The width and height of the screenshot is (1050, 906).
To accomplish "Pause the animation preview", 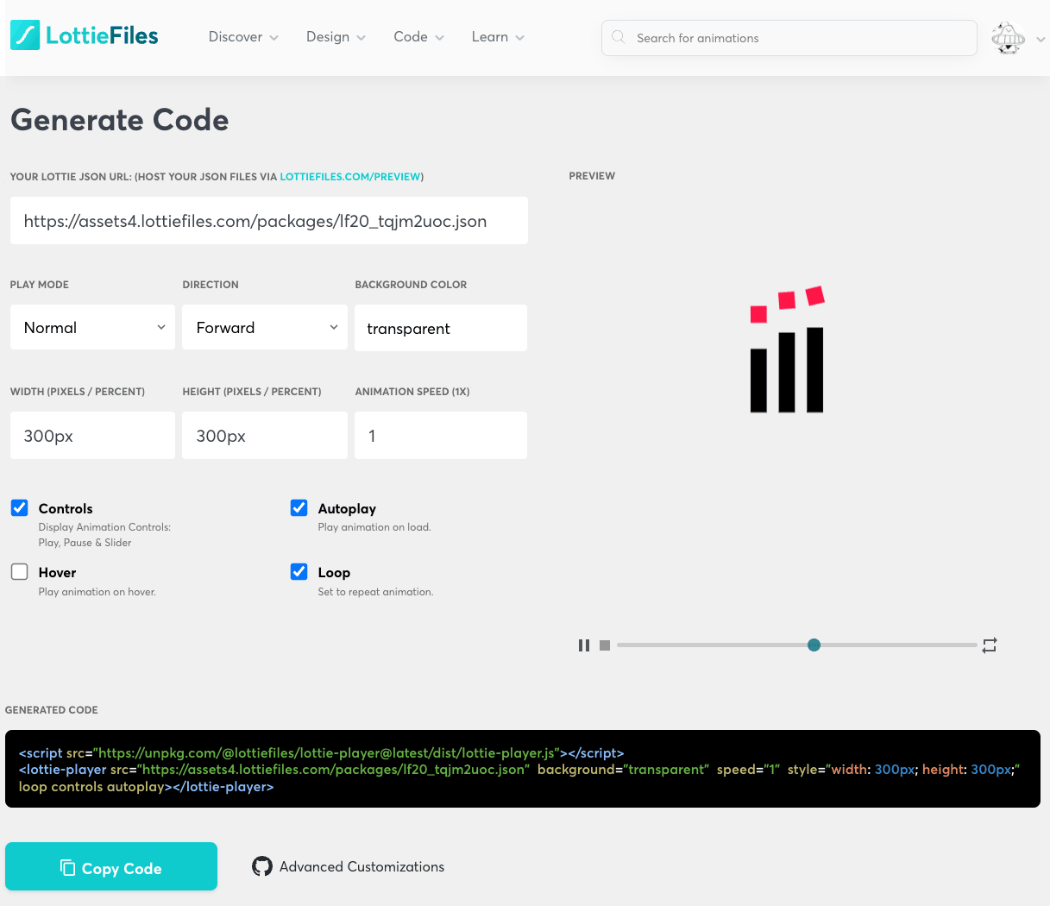I will tap(584, 645).
